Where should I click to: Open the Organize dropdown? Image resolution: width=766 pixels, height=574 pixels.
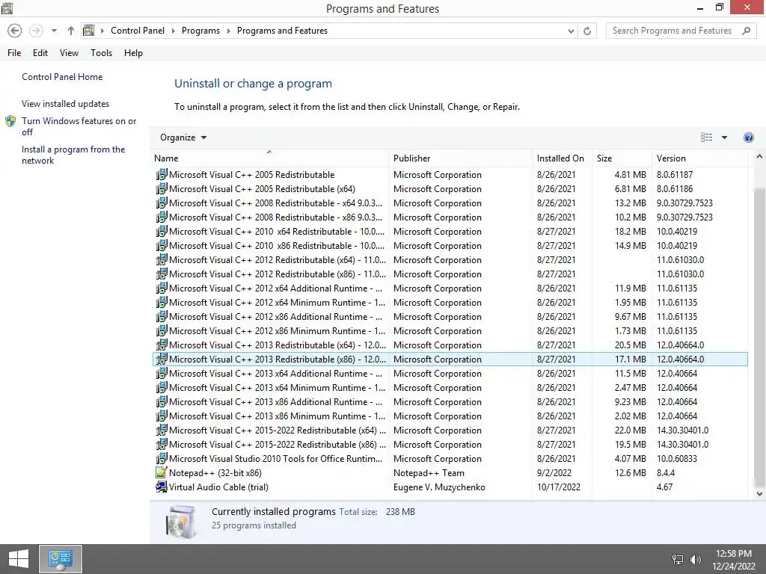pos(183,138)
